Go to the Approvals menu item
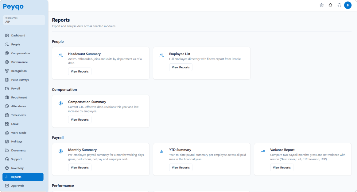The width and height of the screenshot is (357, 192). pyautogui.click(x=23, y=186)
